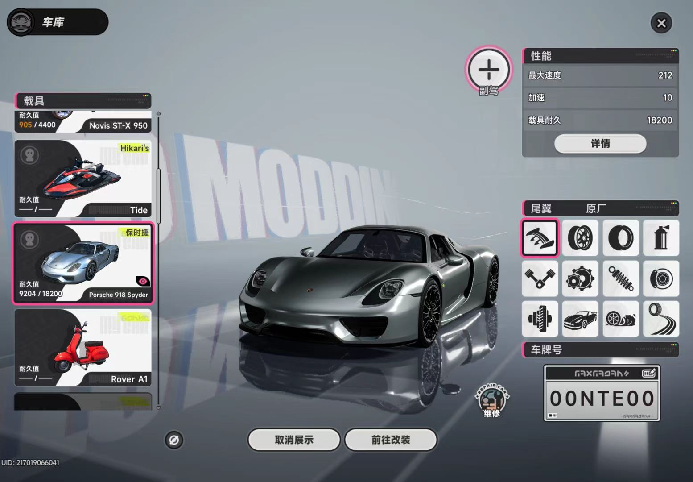
Task: Click the 车牌号 section header
Action: click(600, 350)
